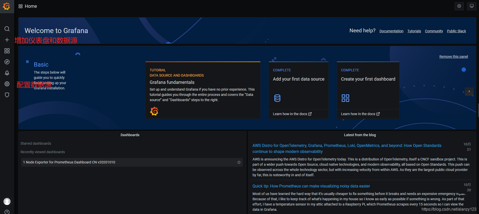Open the Create plus menu

[x=7, y=40]
